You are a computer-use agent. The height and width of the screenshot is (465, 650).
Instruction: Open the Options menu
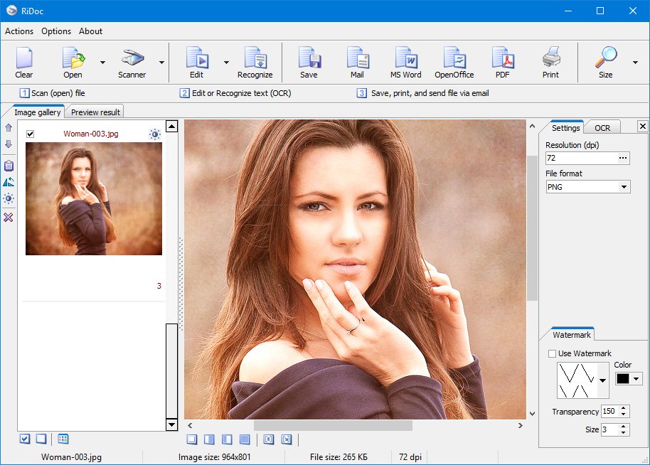pyautogui.click(x=56, y=31)
